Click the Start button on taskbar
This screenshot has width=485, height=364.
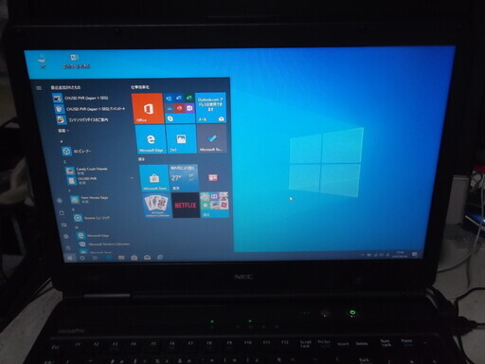click(x=70, y=258)
